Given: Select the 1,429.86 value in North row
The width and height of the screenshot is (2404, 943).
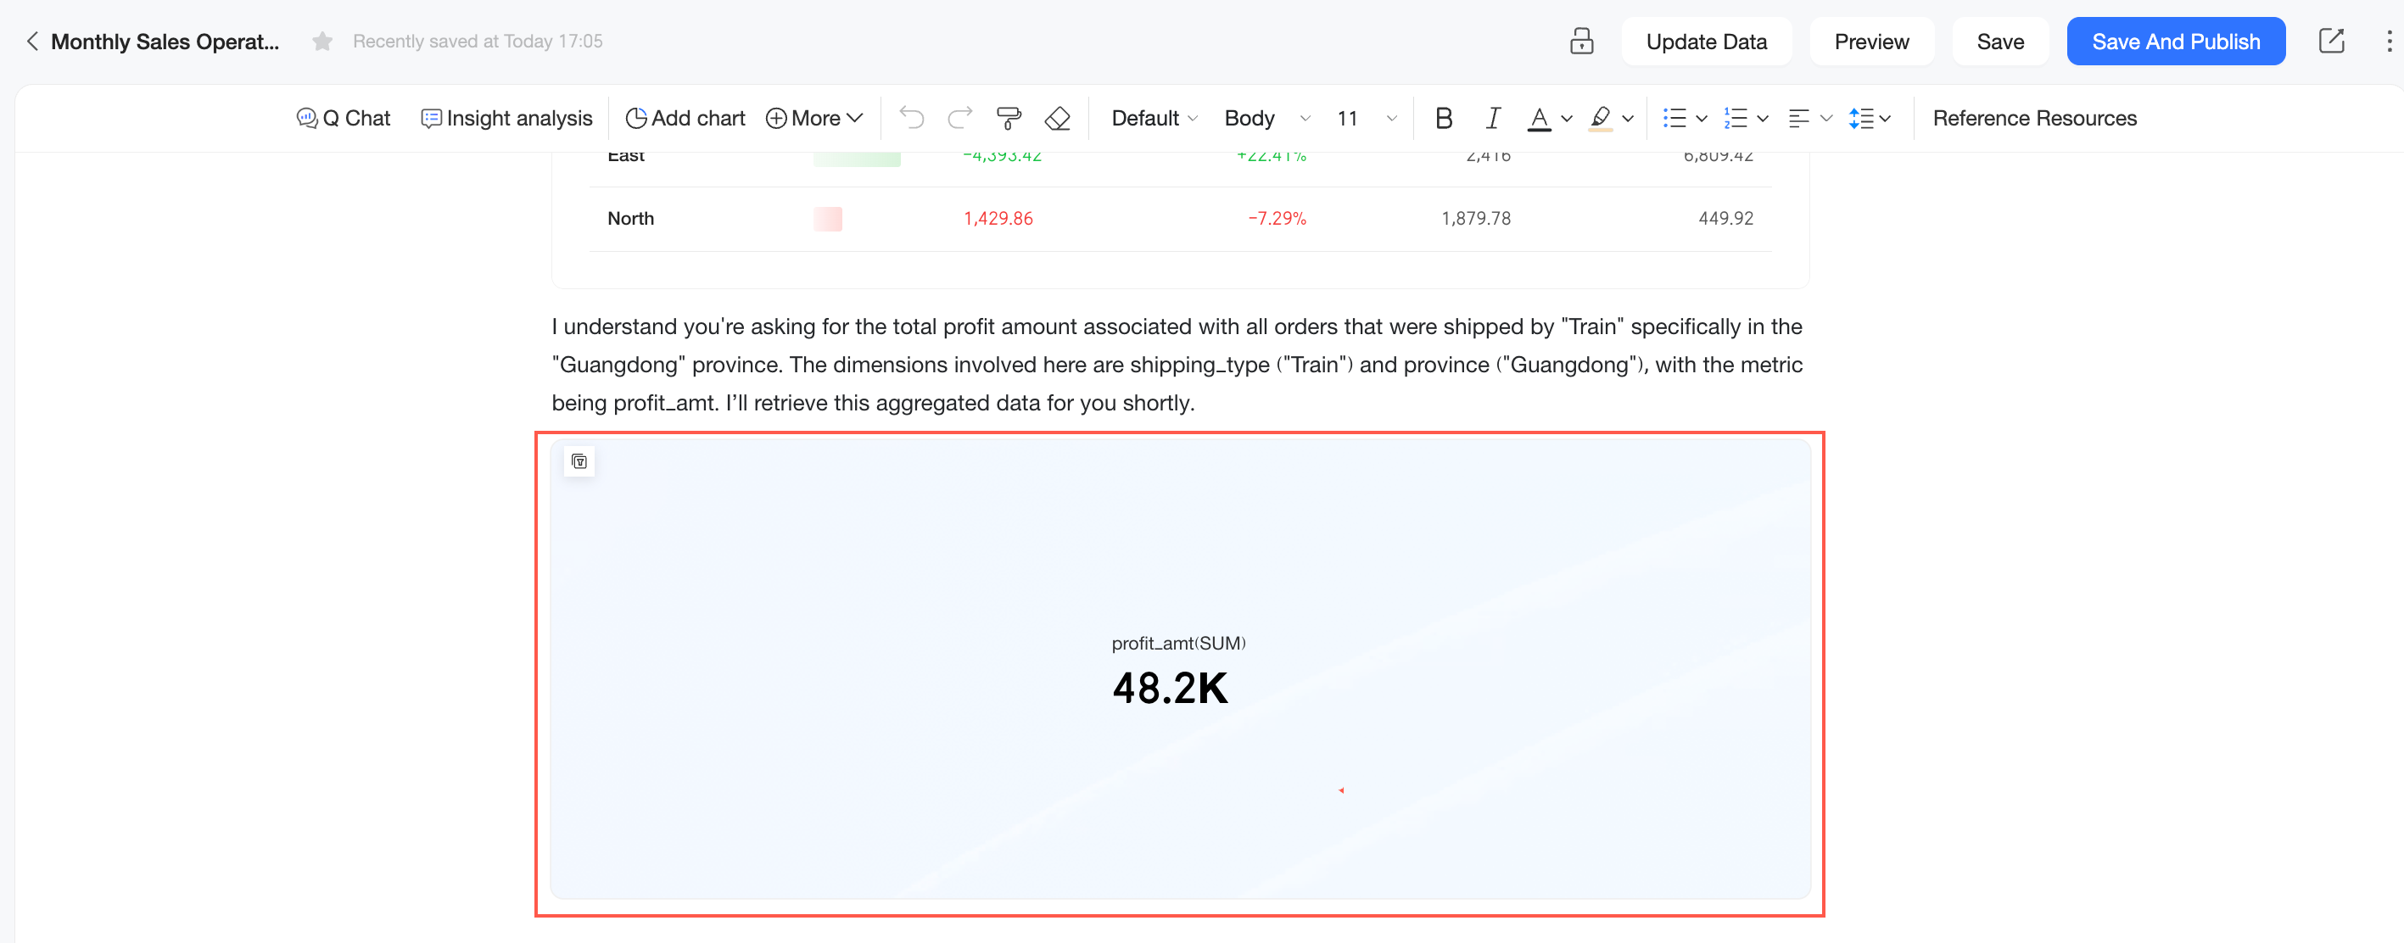Looking at the screenshot, I should click(x=998, y=218).
